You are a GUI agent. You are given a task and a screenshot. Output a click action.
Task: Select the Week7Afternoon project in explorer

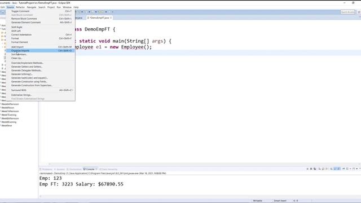10,111
